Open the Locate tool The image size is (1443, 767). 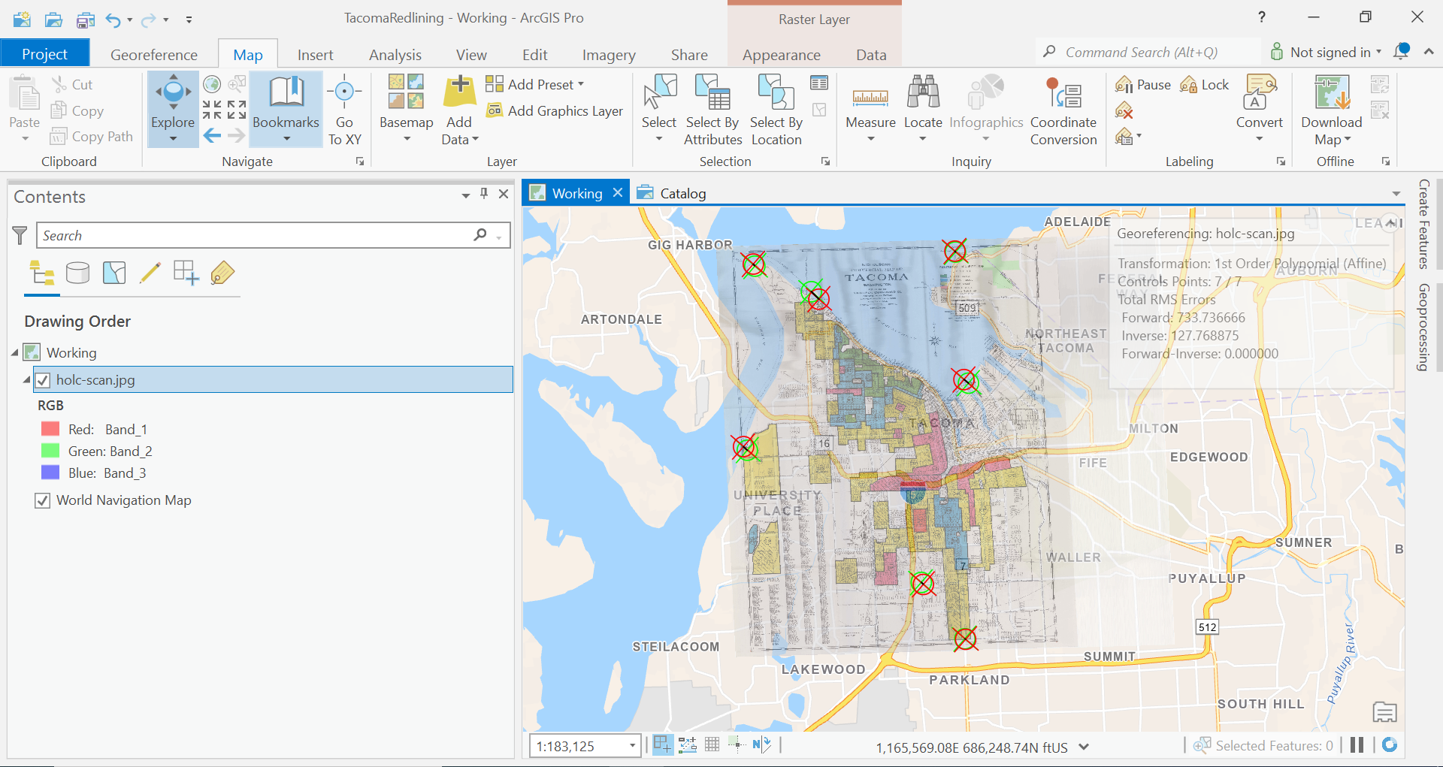pyautogui.click(x=923, y=109)
